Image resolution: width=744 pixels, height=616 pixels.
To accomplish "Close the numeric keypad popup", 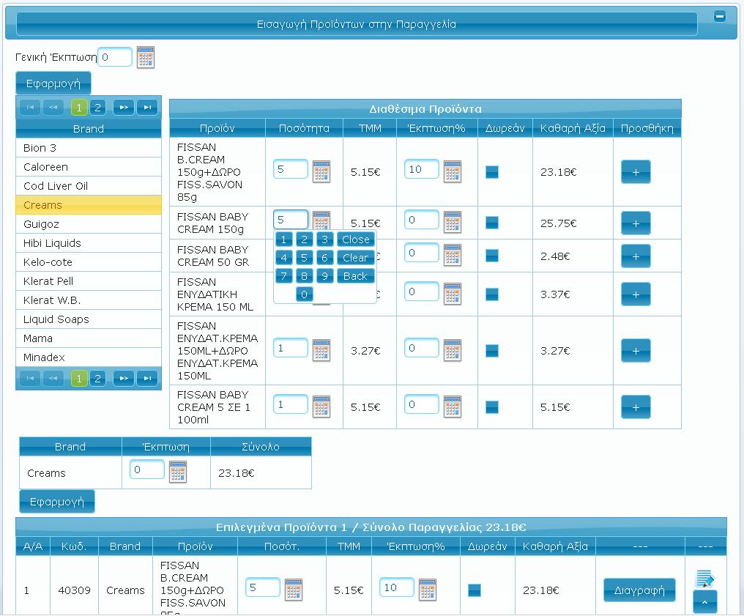I will point(355,240).
